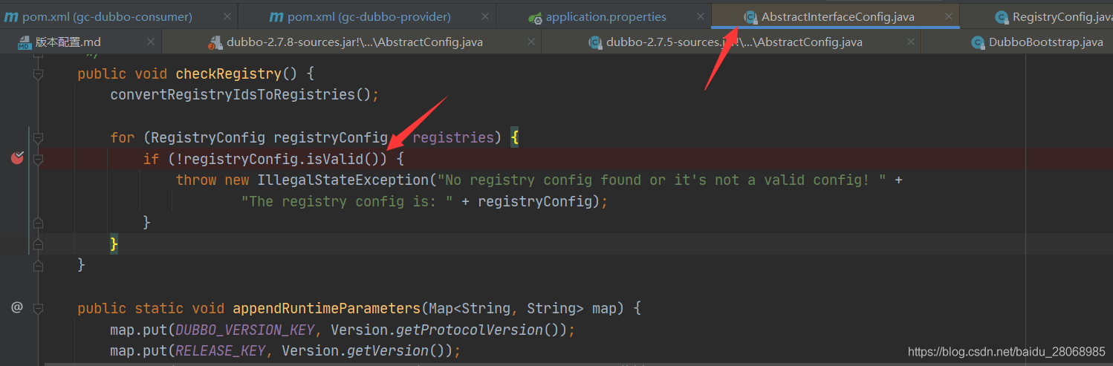Remove the breakpoint on the isValid line
This screenshot has height=366, width=1113.
[x=18, y=157]
